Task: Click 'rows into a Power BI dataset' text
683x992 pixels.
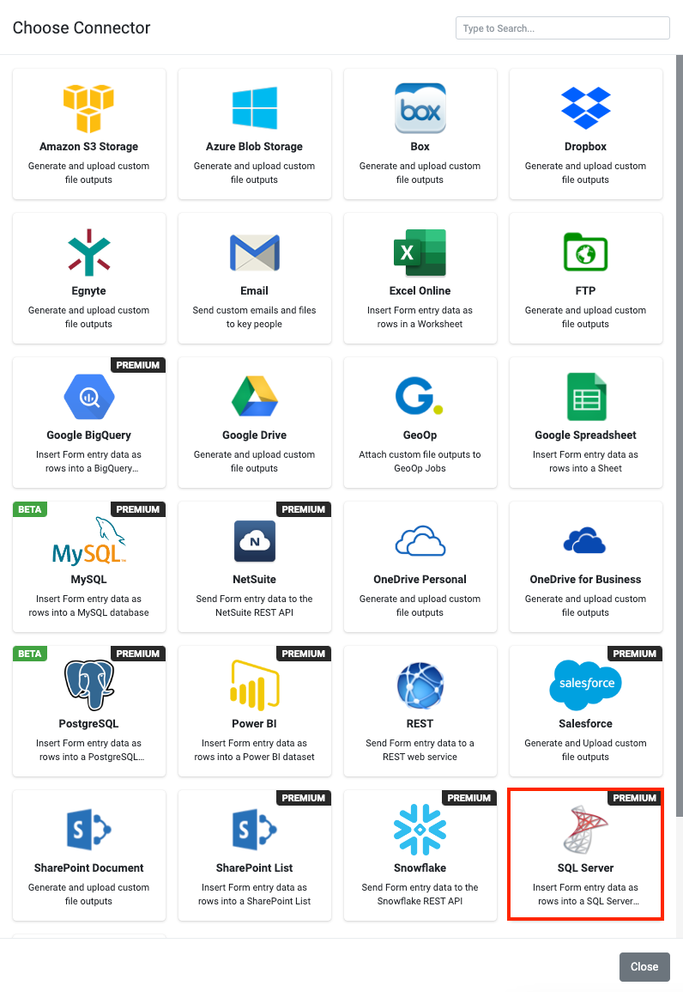Action: click(255, 757)
